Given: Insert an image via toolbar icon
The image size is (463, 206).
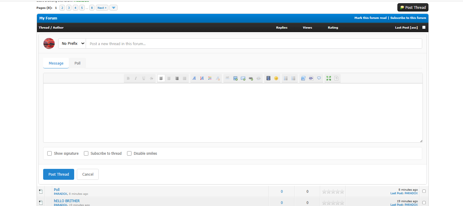Looking at the screenshot, I should [235, 78].
